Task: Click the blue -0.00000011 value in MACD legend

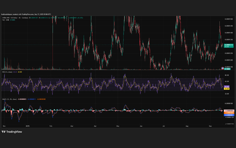Action: click(32, 99)
